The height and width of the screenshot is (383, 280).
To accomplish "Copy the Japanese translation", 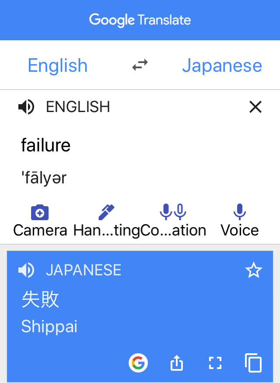I will pos(253,363).
